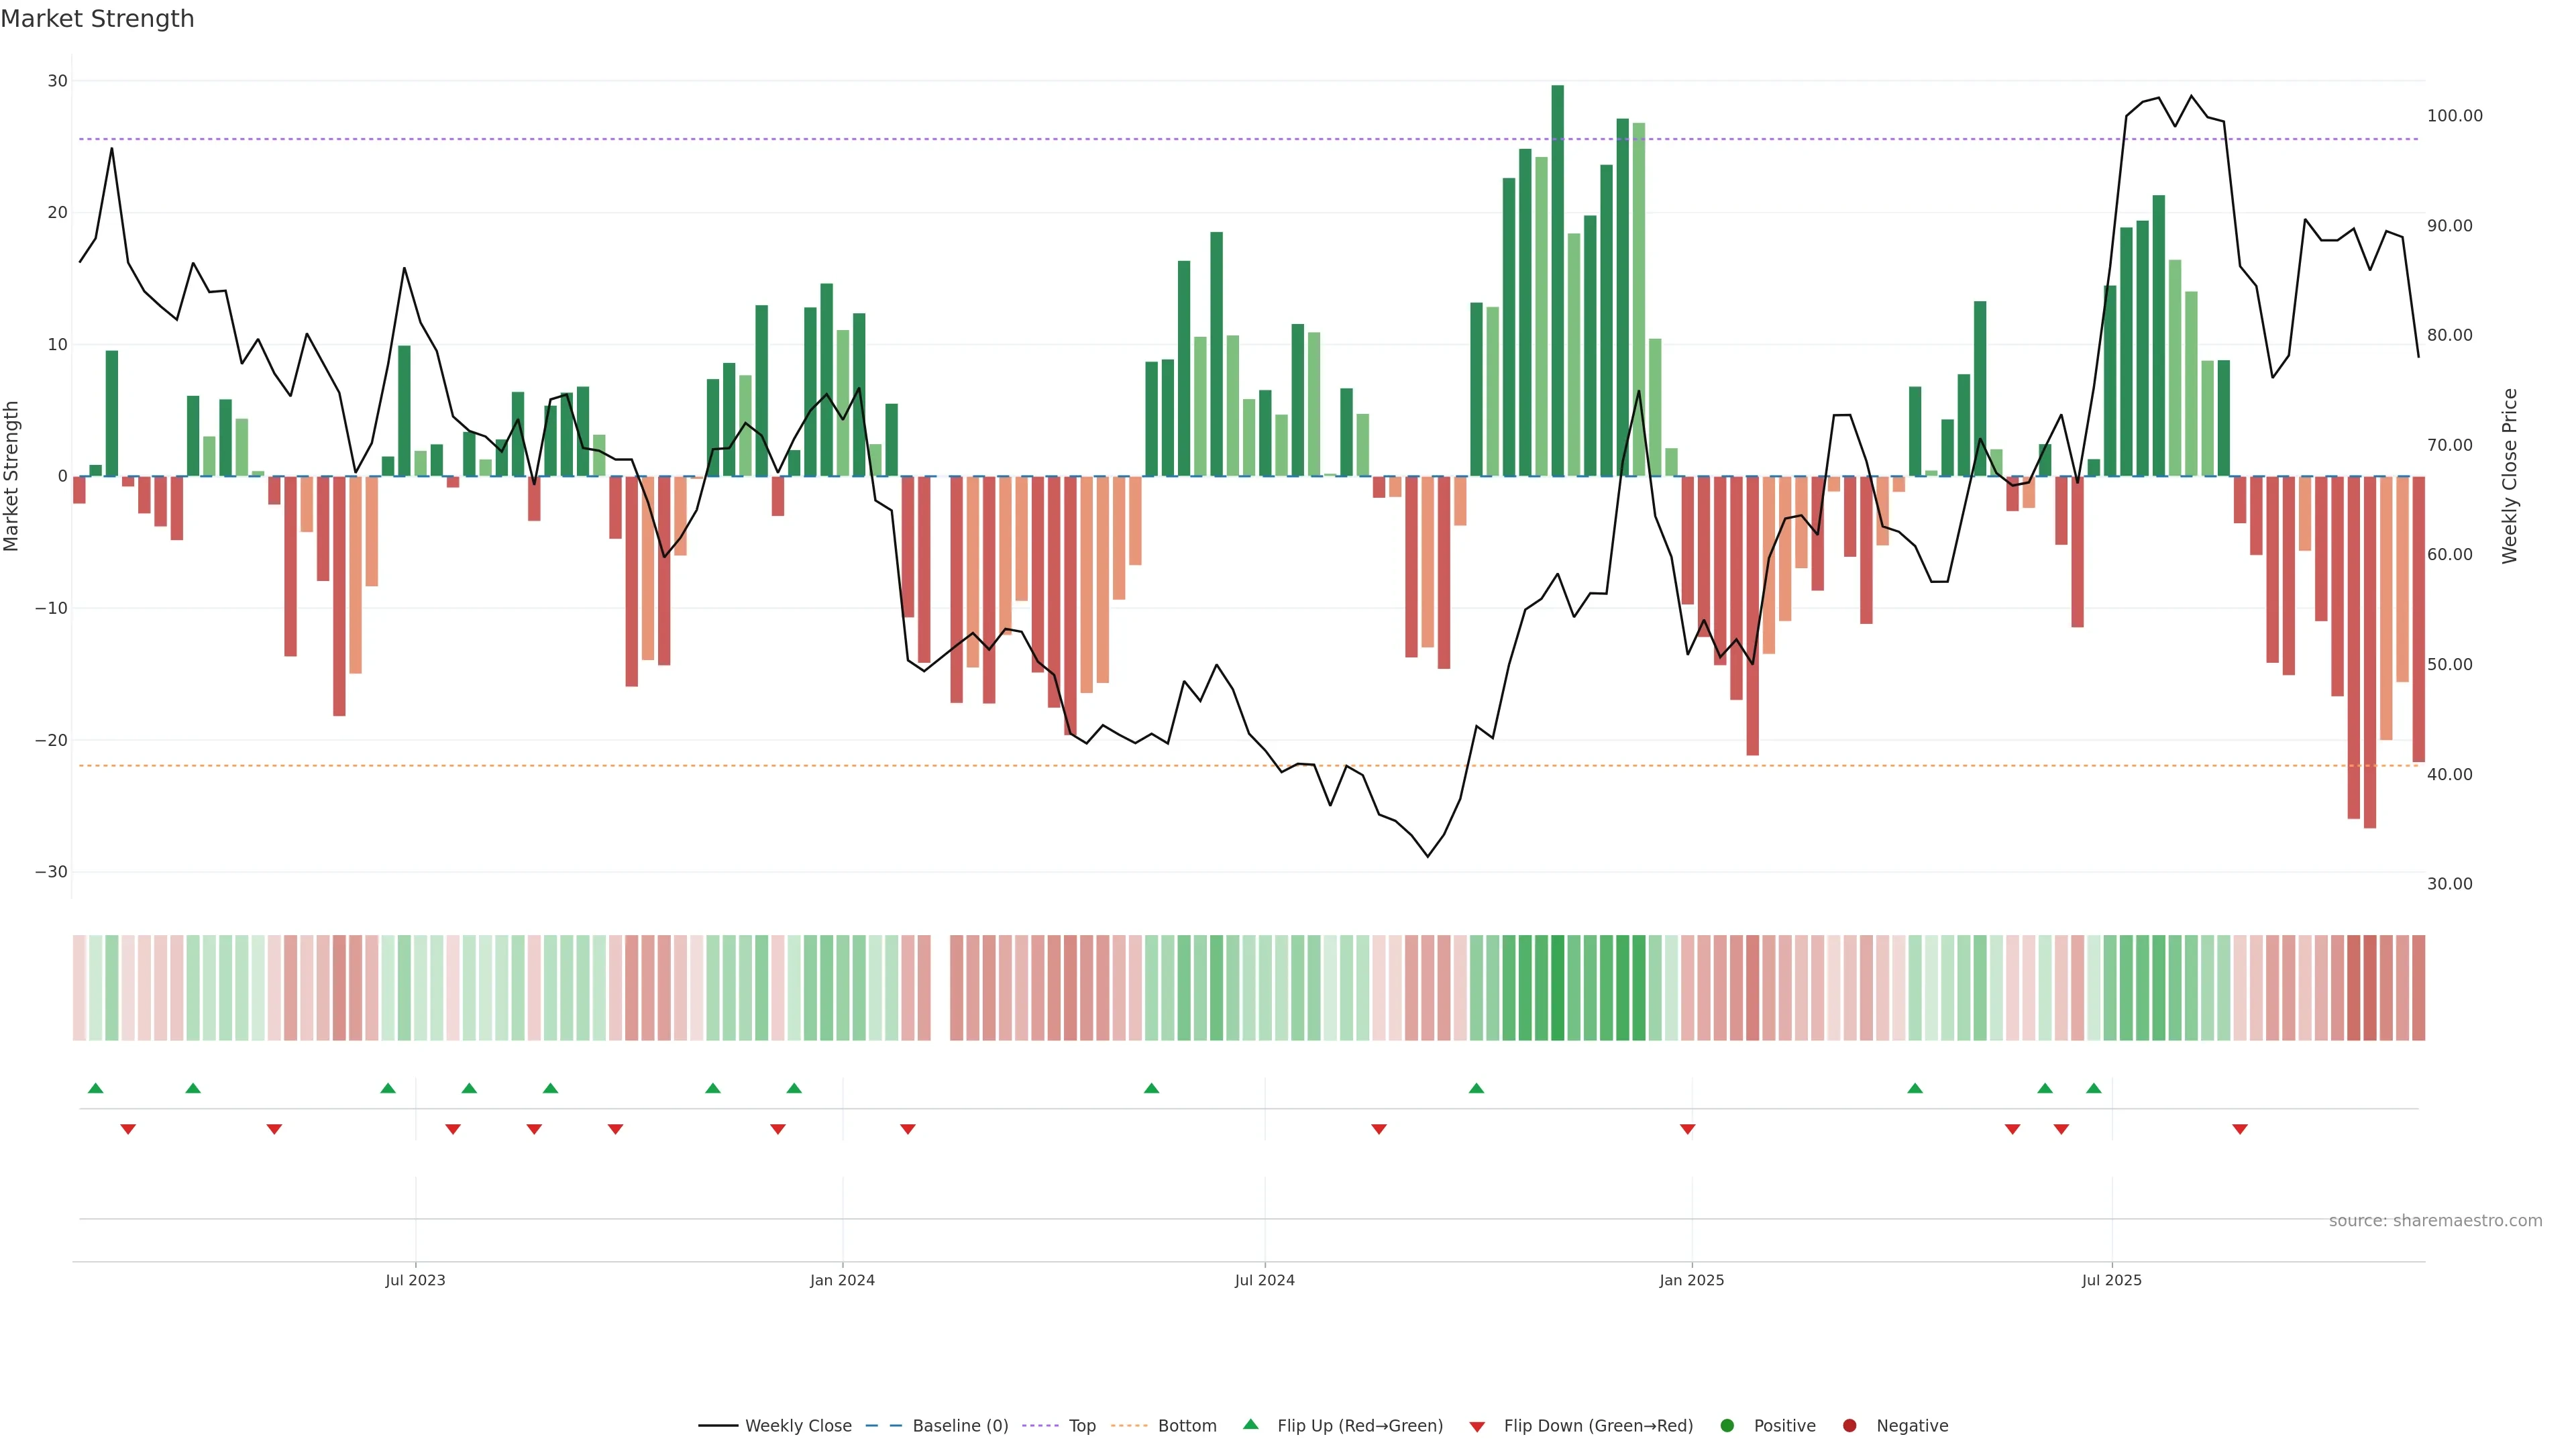Click the dark red Negative circle in legend

(1849, 1425)
